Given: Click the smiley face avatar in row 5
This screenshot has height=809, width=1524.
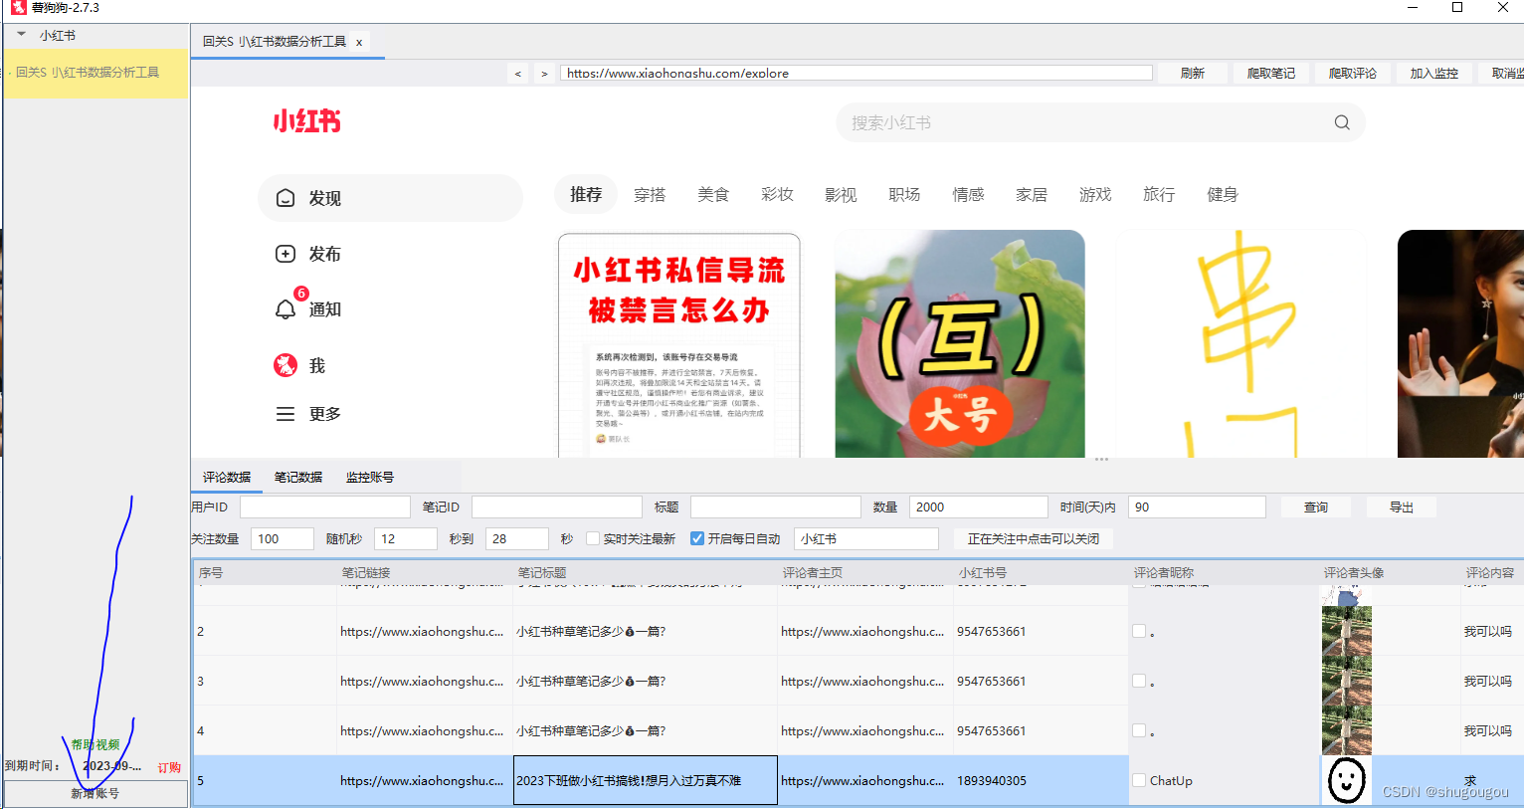Looking at the screenshot, I should point(1347,781).
